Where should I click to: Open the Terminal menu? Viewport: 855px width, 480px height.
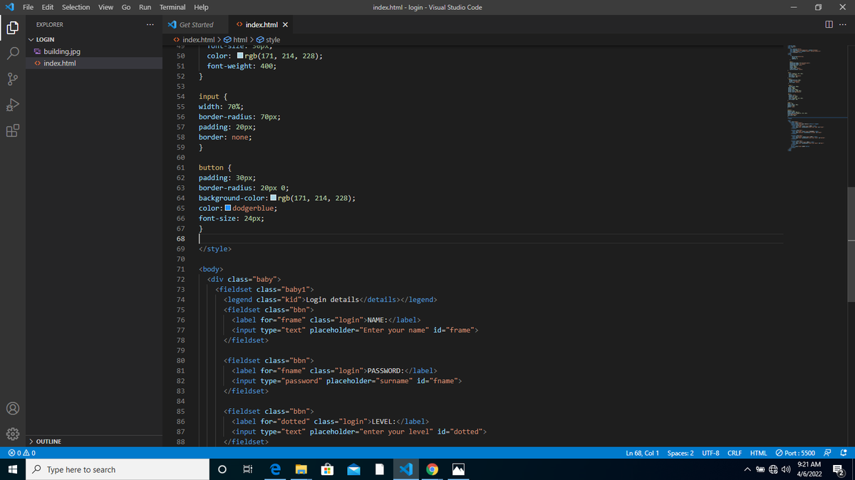(172, 7)
